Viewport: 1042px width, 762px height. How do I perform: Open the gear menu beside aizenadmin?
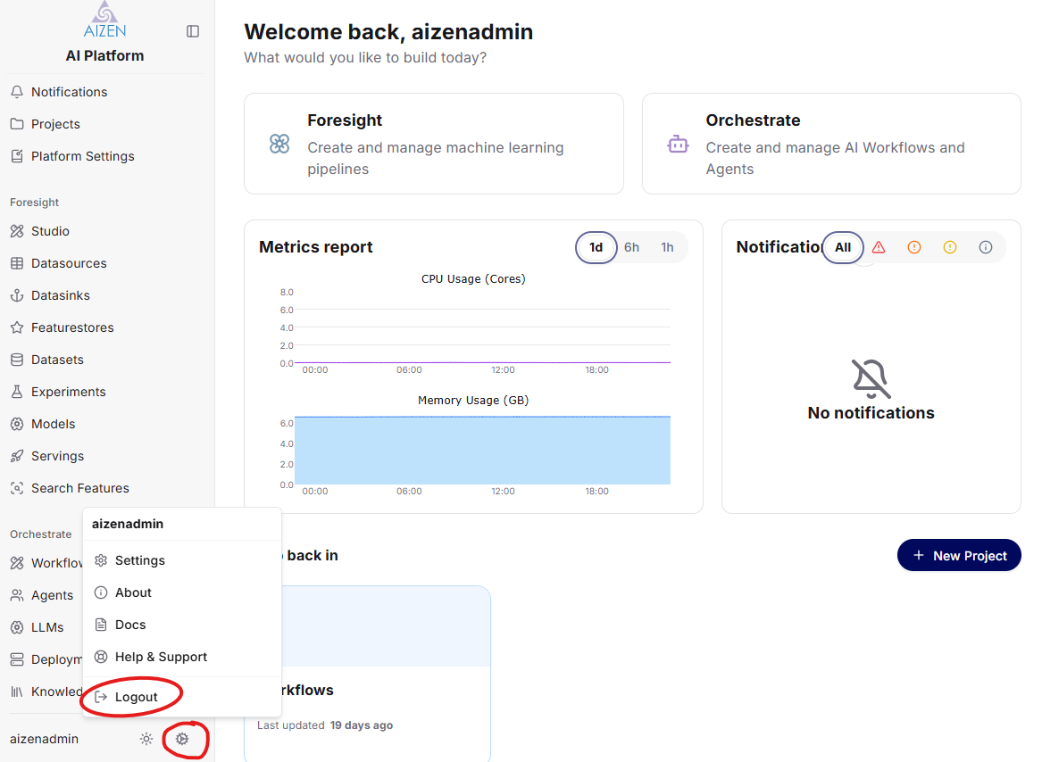point(182,739)
